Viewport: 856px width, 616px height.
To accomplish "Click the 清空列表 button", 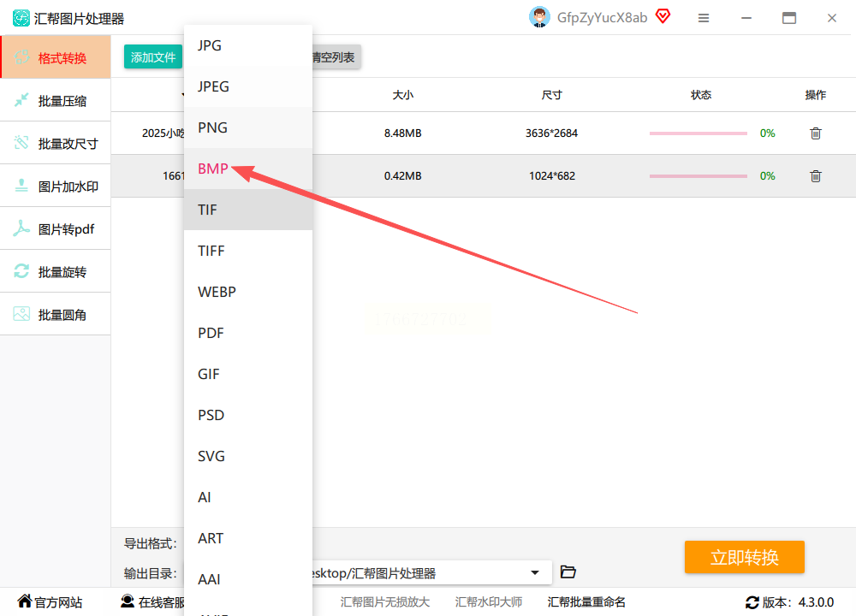I will [x=336, y=56].
